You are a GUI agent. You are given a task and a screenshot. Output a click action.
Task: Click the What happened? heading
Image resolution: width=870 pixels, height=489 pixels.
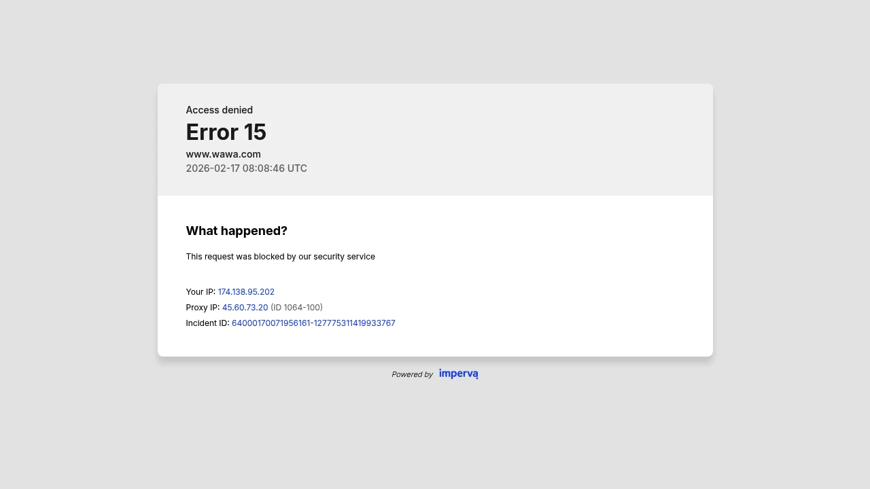[x=237, y=231]
